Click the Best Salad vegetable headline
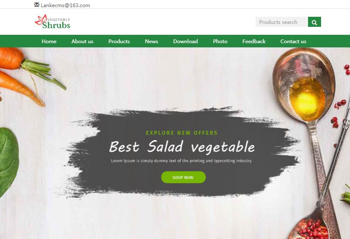The height and width of the screenshot is (239, 350). pos(182,147)
